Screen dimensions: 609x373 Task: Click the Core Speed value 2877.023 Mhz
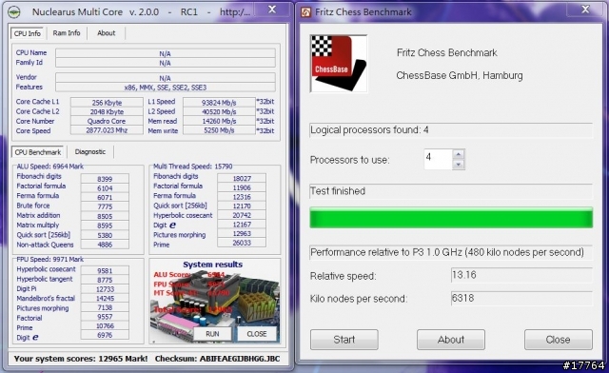(107, 130)
